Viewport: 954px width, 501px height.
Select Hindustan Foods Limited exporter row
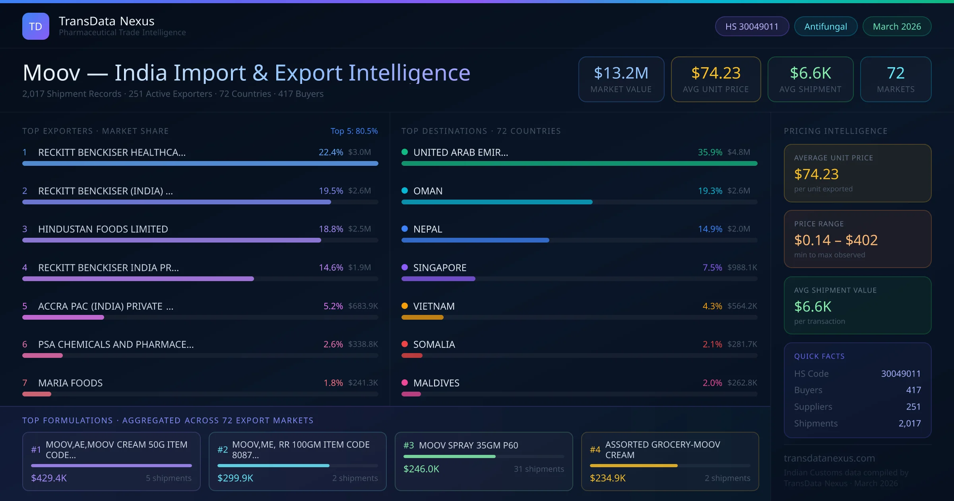point(103,229)
